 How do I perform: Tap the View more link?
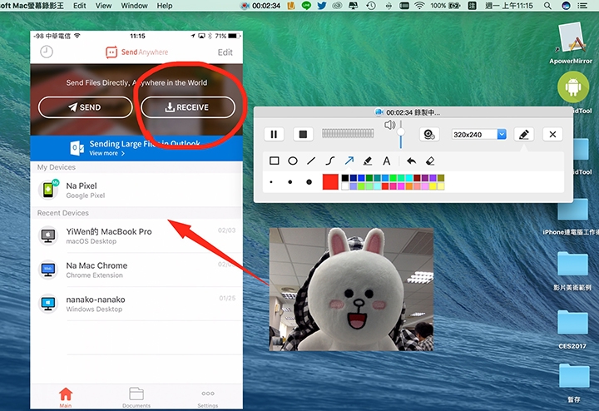click(x=107, y=153)
